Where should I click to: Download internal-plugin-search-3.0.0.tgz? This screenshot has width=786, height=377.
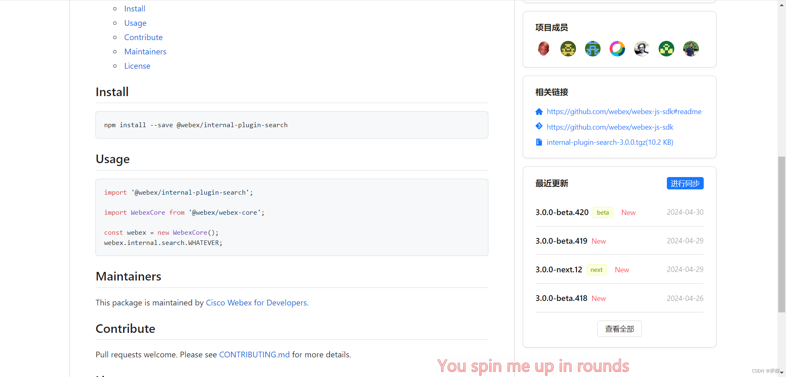coord(610,142)
